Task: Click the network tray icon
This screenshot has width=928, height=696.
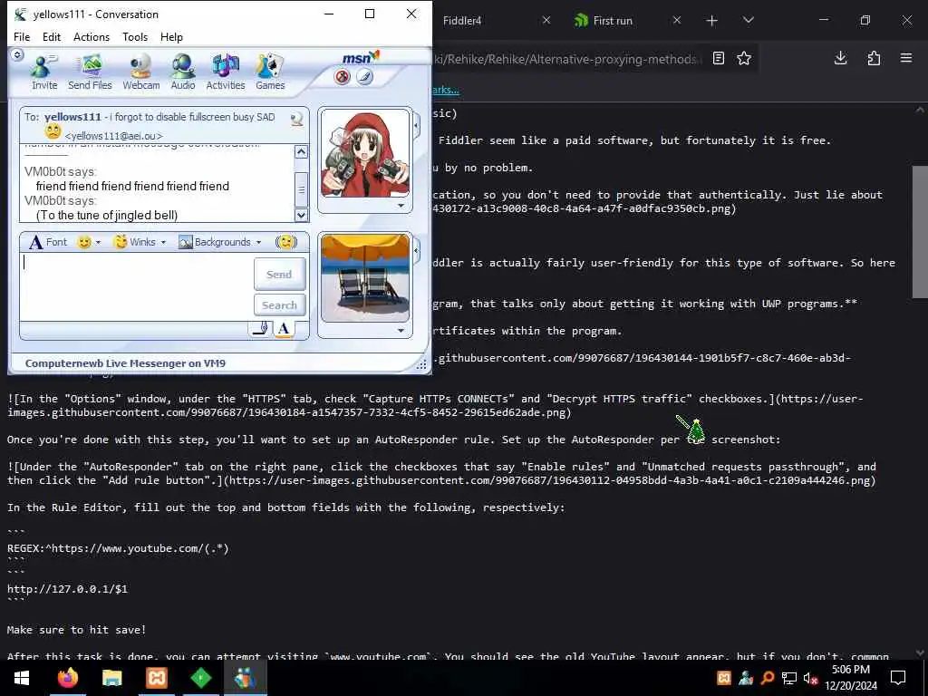Action: coord(789,678)
